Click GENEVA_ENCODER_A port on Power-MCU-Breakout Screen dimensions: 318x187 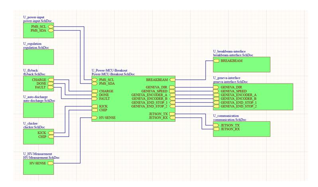pyautogui.click(x=172, y=95)
